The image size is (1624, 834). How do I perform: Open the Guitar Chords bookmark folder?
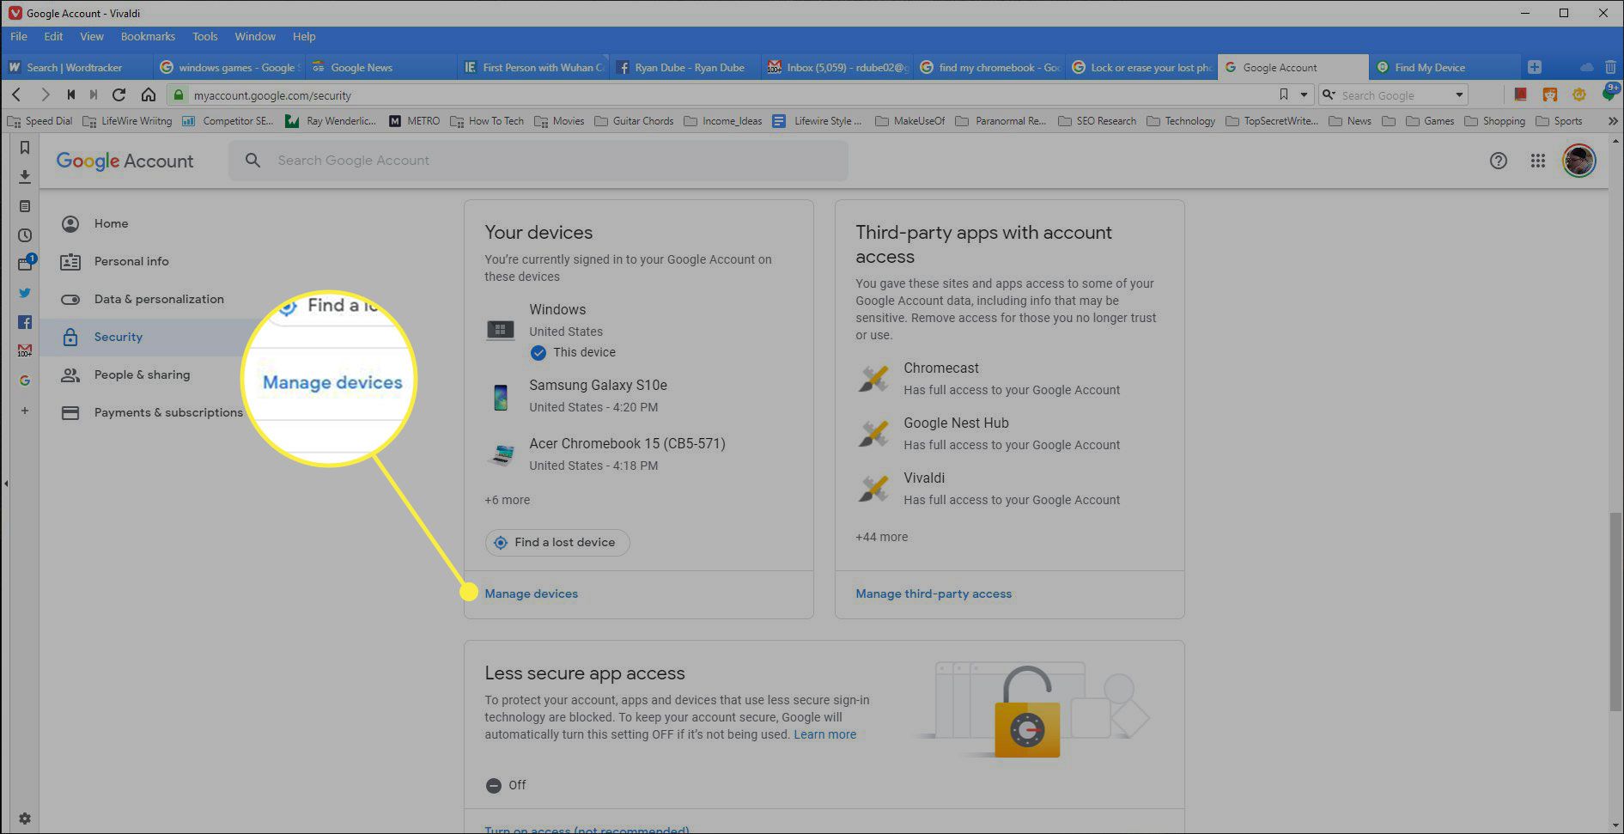pos(634,121)
